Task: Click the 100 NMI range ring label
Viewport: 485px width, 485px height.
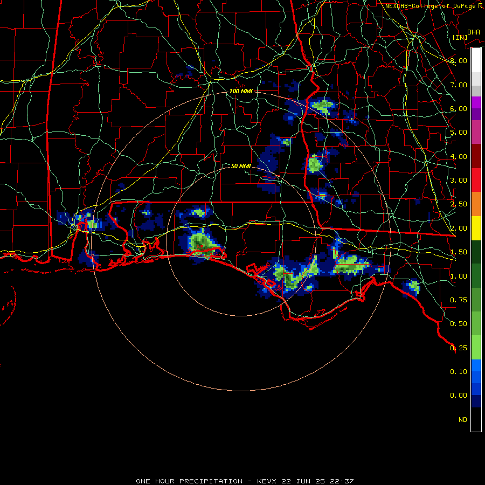Action: click(x=241, y=91)
